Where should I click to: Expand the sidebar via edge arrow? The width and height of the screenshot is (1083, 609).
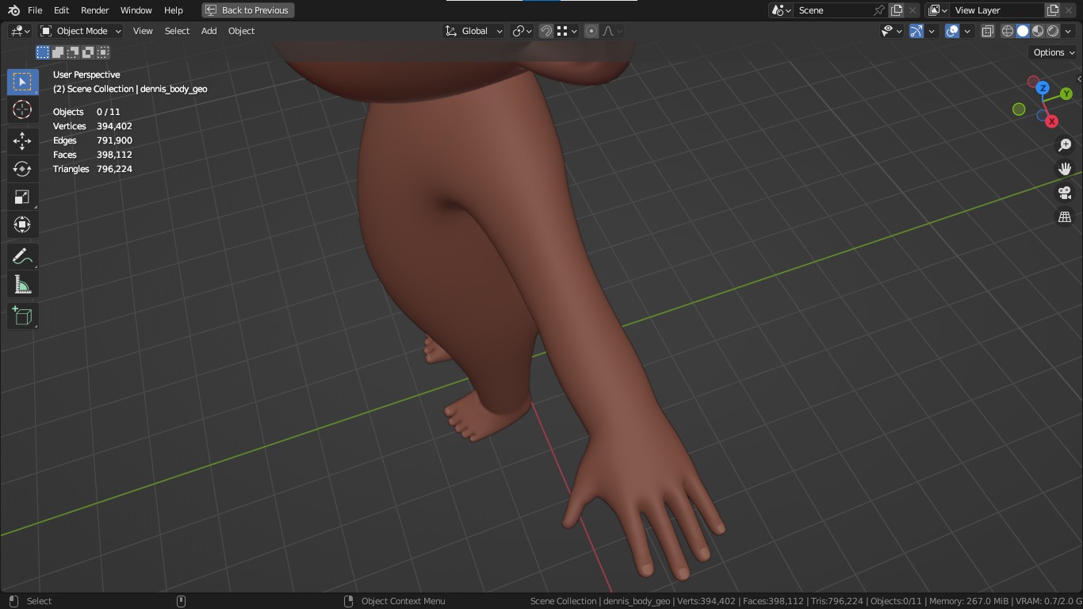[x=1079, y=79]
